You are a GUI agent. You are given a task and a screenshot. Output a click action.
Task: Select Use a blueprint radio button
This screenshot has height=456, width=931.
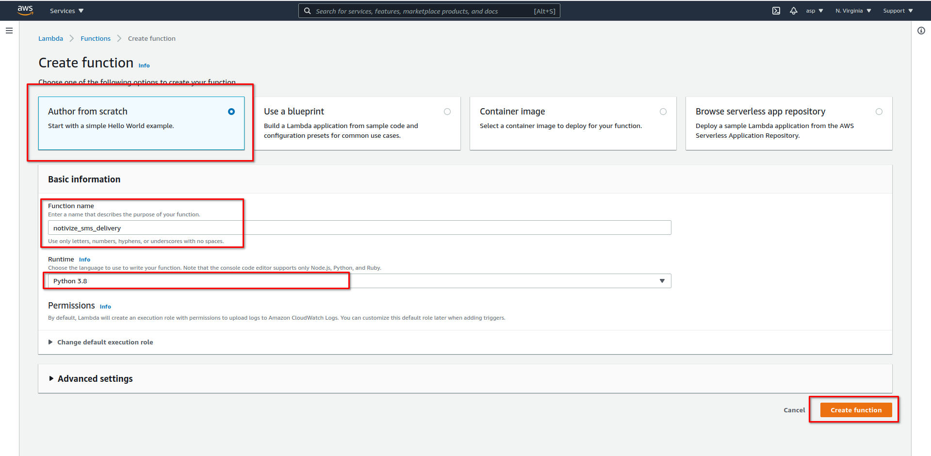click(447, 112)
